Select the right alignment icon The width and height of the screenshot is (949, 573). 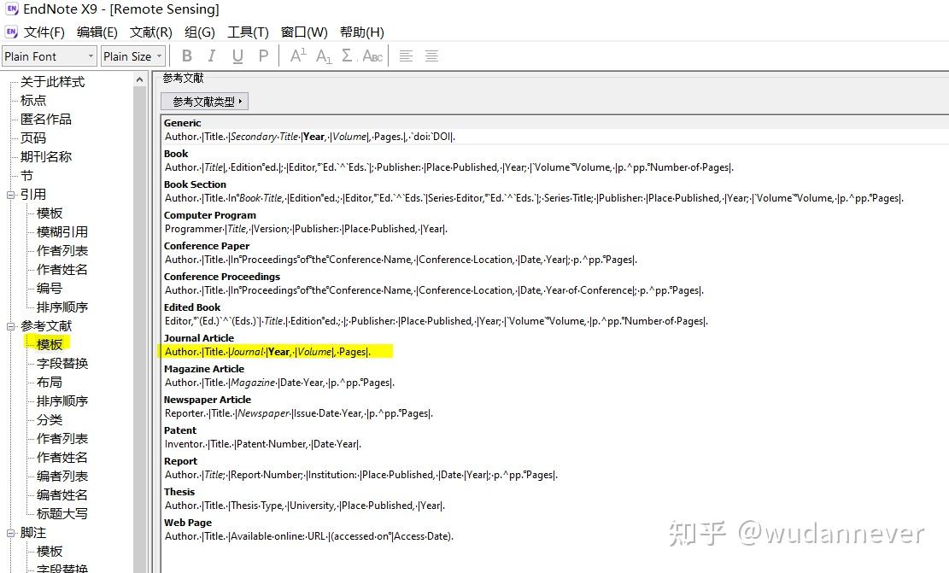pos(431,56)
